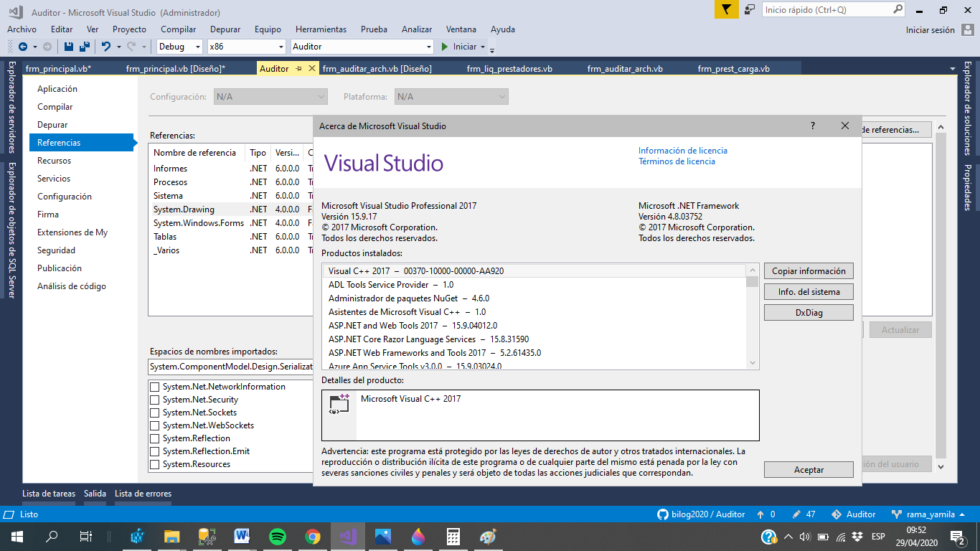The width and height of the screenshot is (980, 551).
Task: Click the Windows search magnifier icon
Action: (52, 537)
